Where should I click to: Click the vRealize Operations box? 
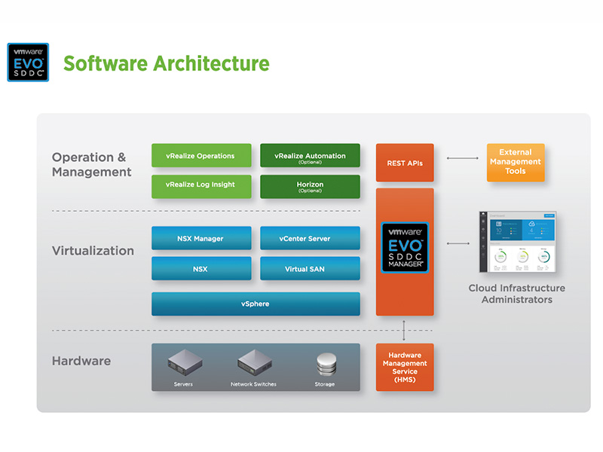pos(201,156)
